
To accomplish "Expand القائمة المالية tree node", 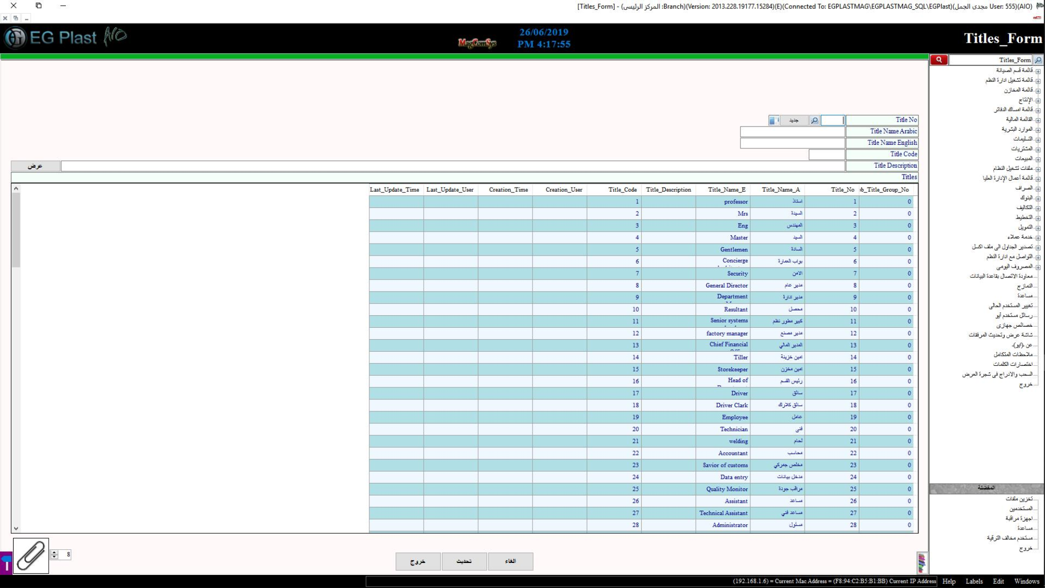I will pyautogui.click(x=1038, y=120).
